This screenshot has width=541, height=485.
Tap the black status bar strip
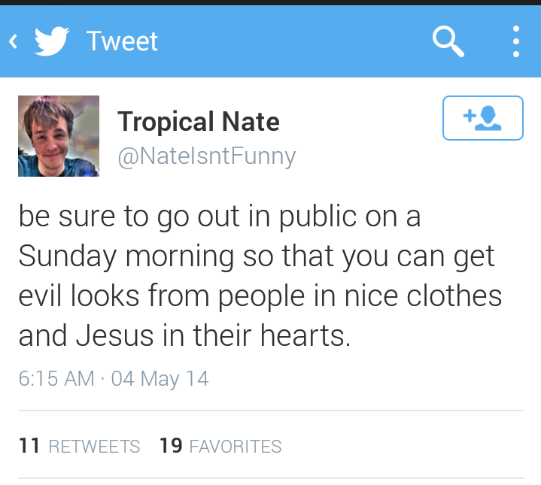click(x=271, y=2)
